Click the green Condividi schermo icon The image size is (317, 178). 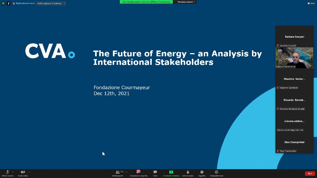click(171, 172)
